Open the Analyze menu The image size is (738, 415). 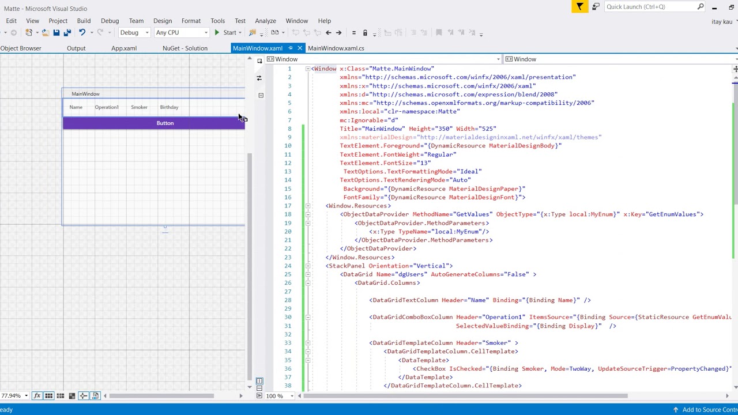265,21
